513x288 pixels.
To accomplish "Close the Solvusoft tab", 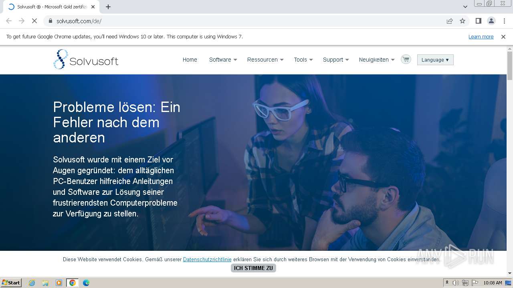I will (93, 7).
